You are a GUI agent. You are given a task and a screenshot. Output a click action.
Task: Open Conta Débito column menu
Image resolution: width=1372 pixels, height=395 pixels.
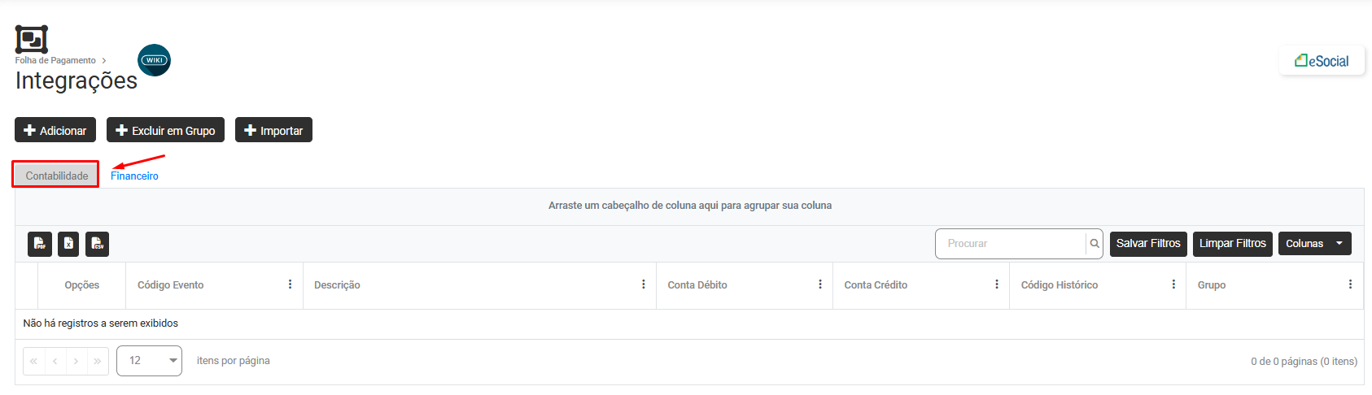tap(819, 284)
